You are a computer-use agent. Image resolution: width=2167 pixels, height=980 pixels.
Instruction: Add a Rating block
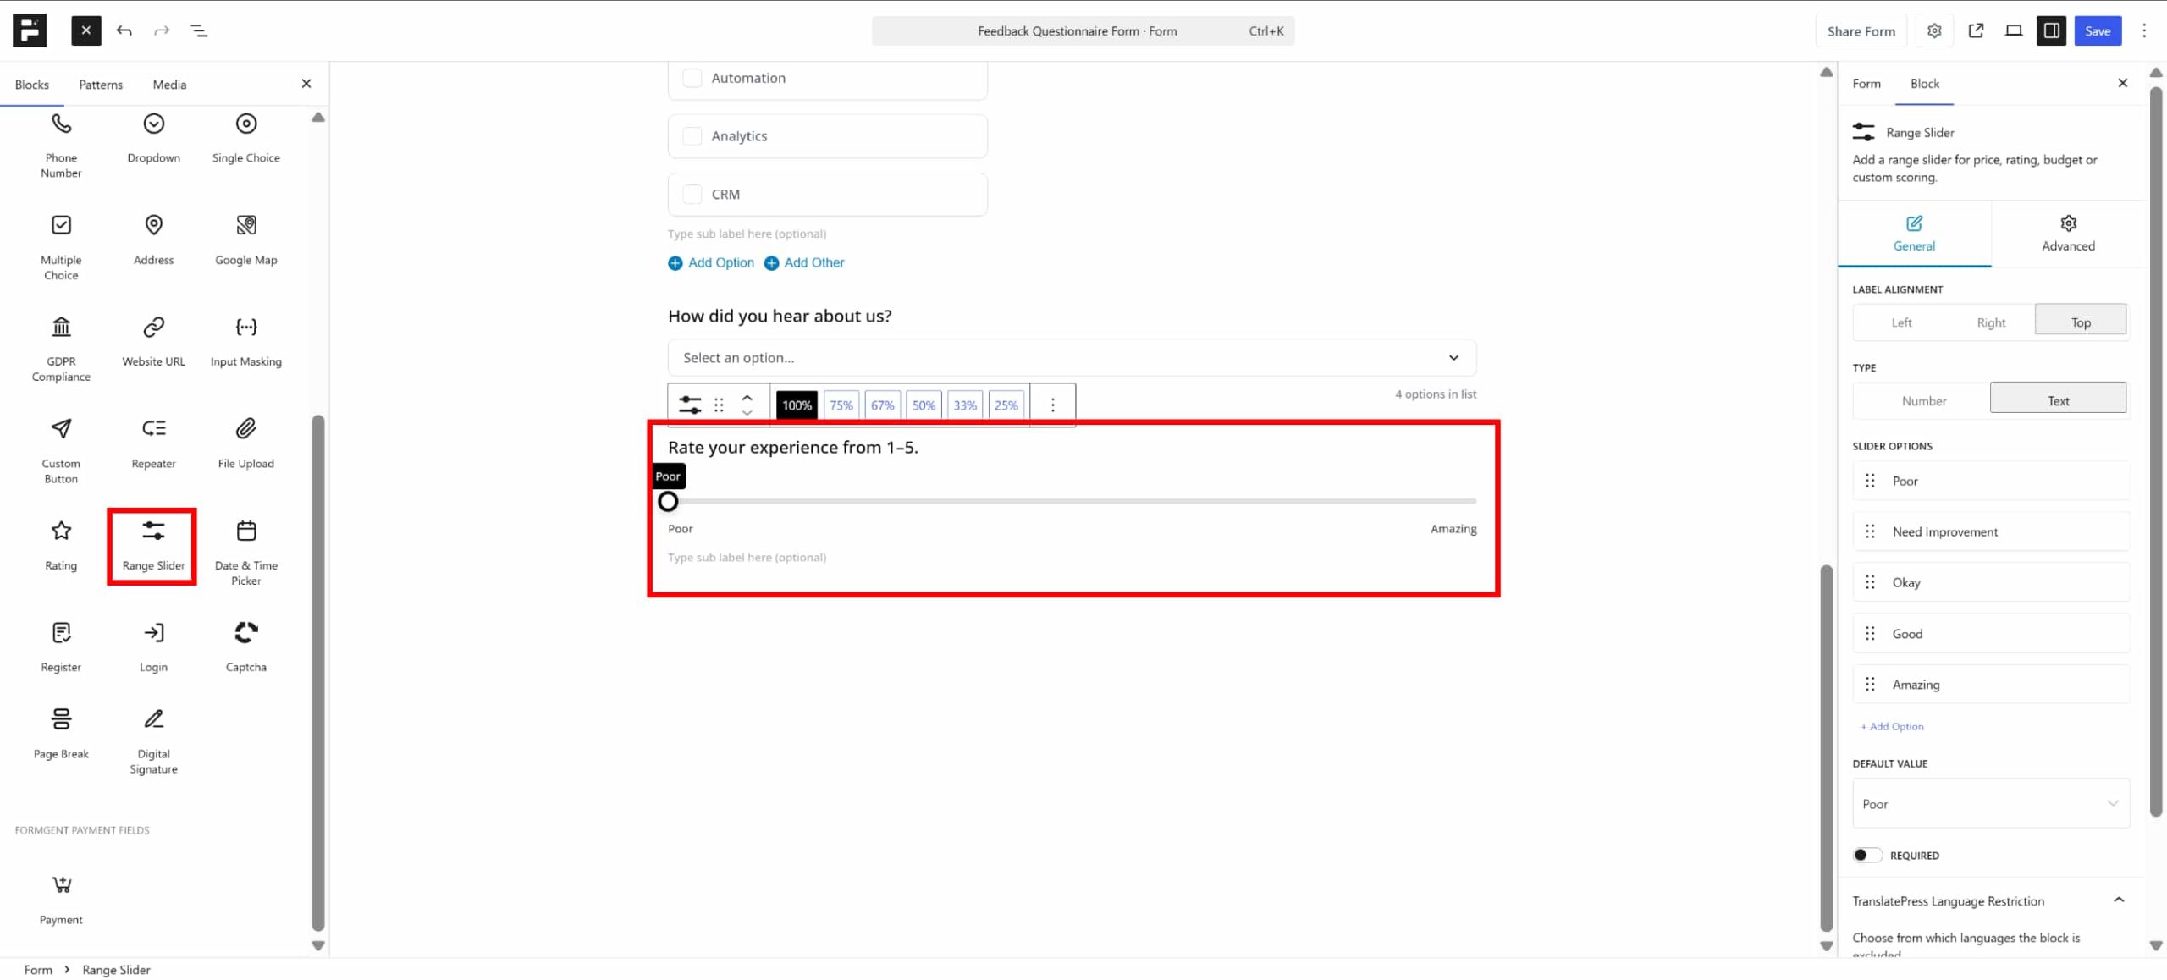[x=61, y=546]
